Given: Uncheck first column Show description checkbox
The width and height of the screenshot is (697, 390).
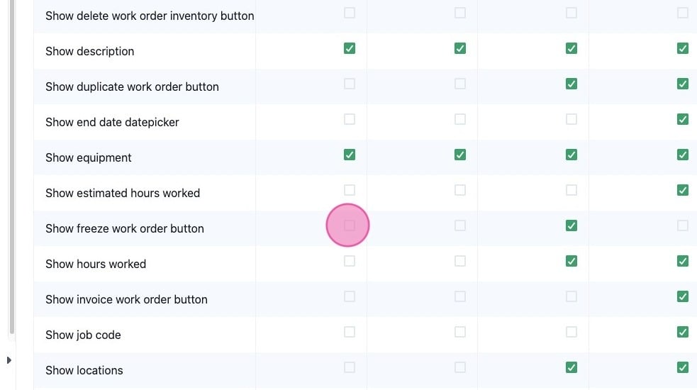Looking at the screenshot, I should pos(350,48).
